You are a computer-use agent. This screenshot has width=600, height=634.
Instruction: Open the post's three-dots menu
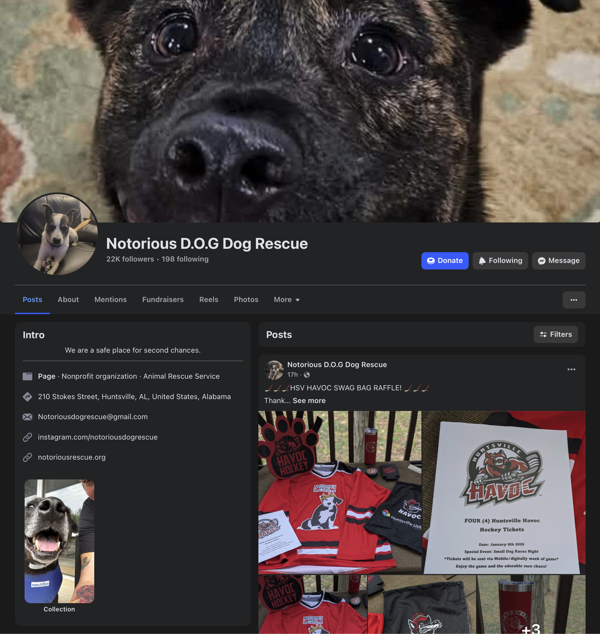pyautogui.click(x=571, y=369)
